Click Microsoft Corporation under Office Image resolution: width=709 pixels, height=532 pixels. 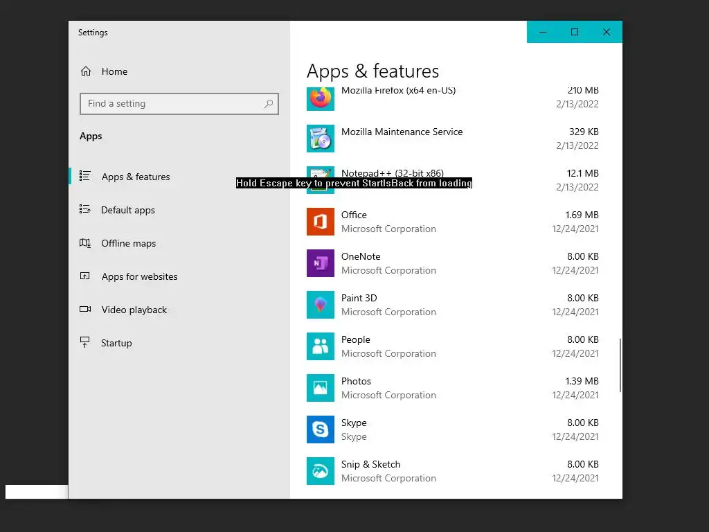pyautogui.click(x=388, y=229)
